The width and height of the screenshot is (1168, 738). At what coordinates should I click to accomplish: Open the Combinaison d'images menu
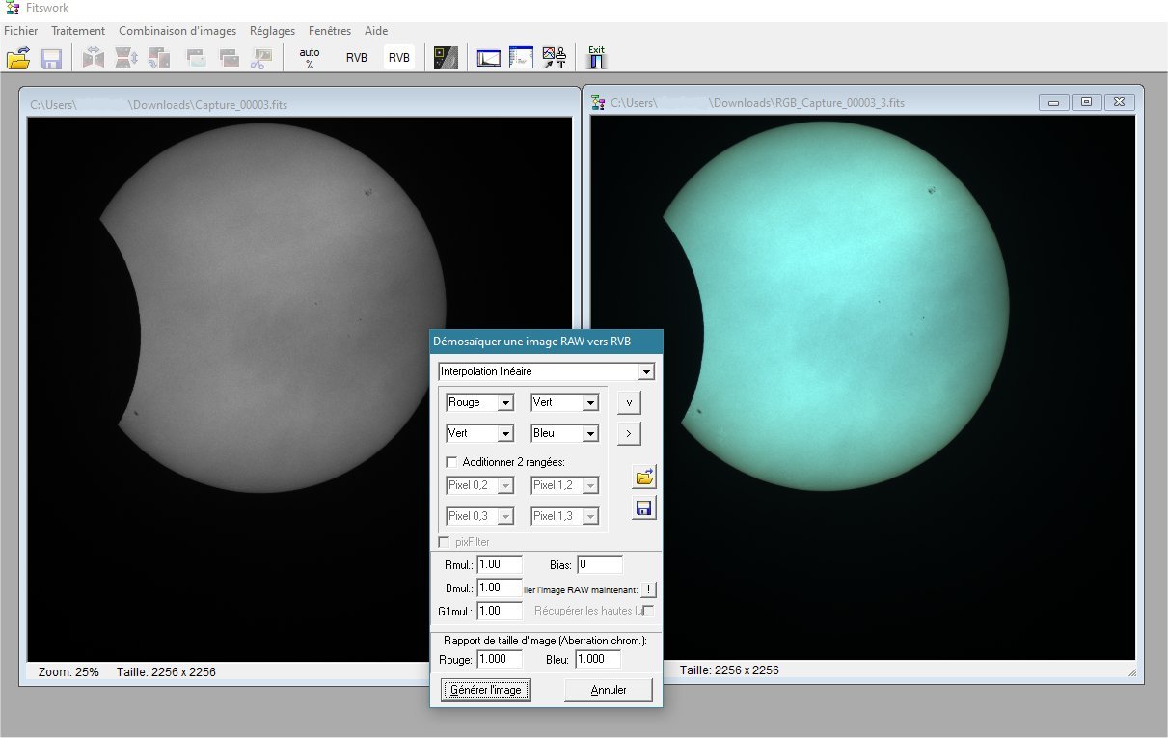pyautogui.click(x=177, y=31)
